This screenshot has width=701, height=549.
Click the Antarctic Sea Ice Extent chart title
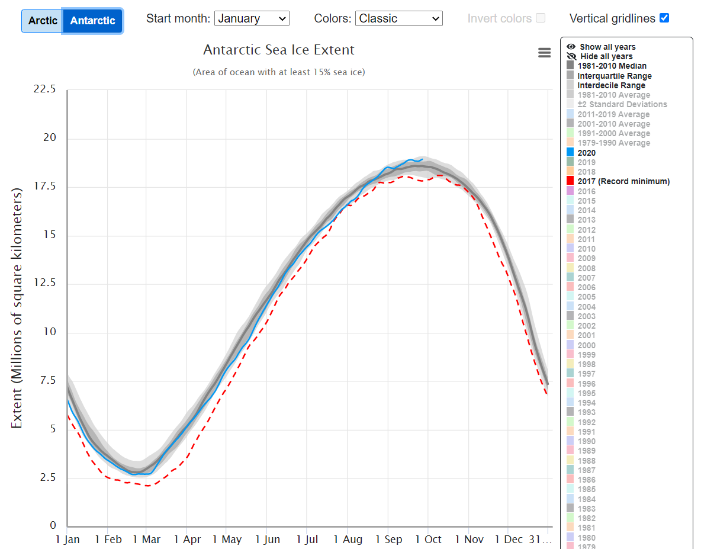pyautogui.click(x=279, y=50)
